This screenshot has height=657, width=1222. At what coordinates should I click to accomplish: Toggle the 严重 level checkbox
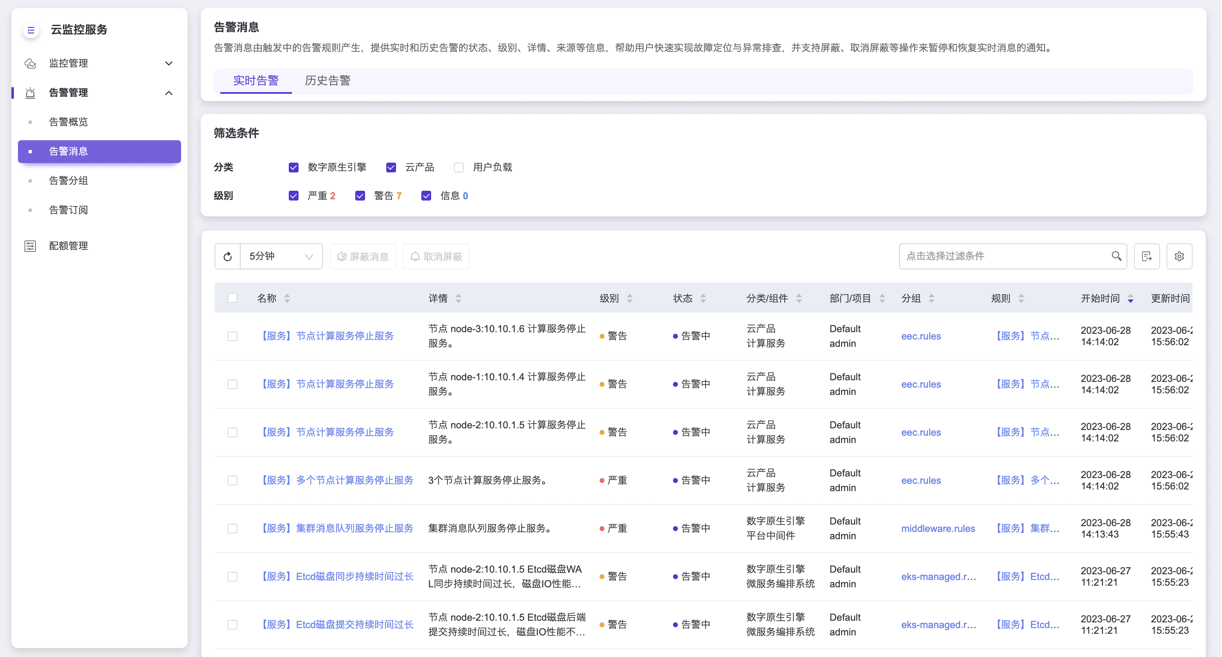(294, 196)
